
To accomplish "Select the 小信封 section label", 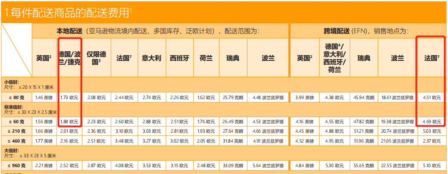I will [11, 81].
